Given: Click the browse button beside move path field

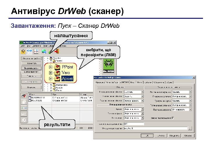Looking at the screenshot, I should point(190,128).
